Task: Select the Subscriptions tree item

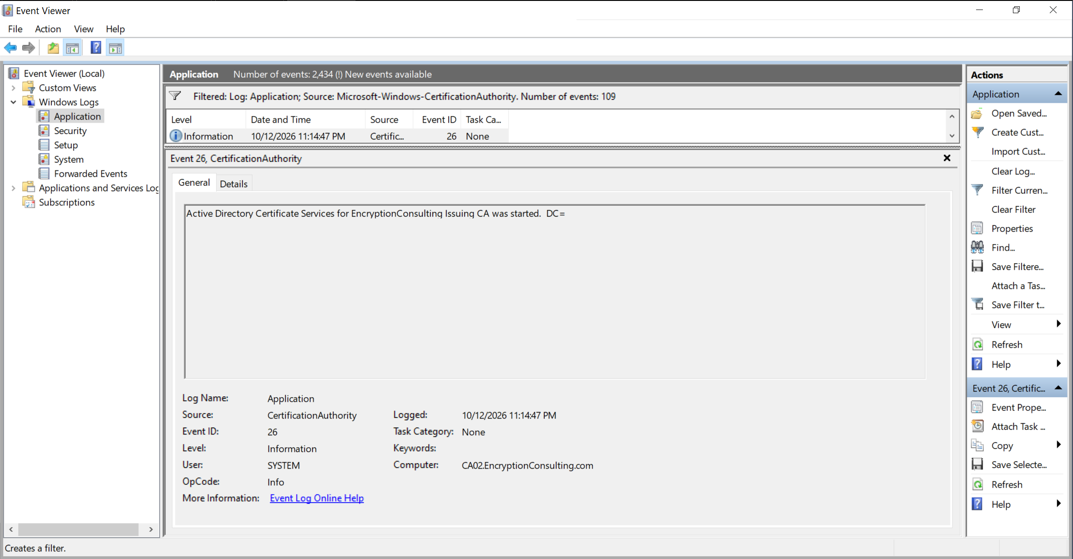Action: tap(66, 202)
